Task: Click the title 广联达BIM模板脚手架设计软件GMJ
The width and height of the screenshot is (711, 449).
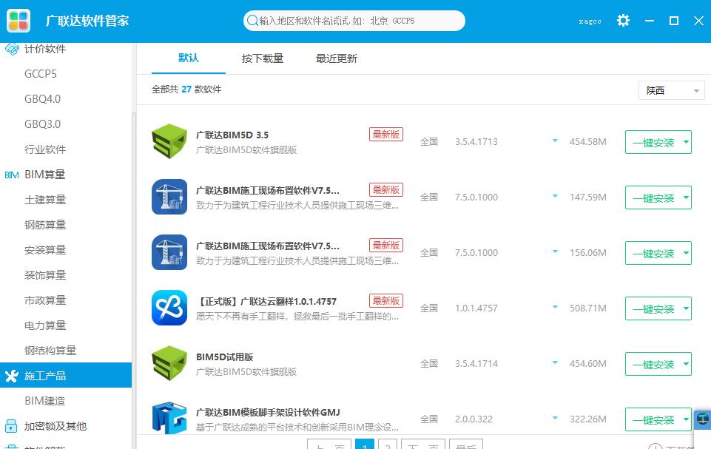Action: click(x=268, y=413)
